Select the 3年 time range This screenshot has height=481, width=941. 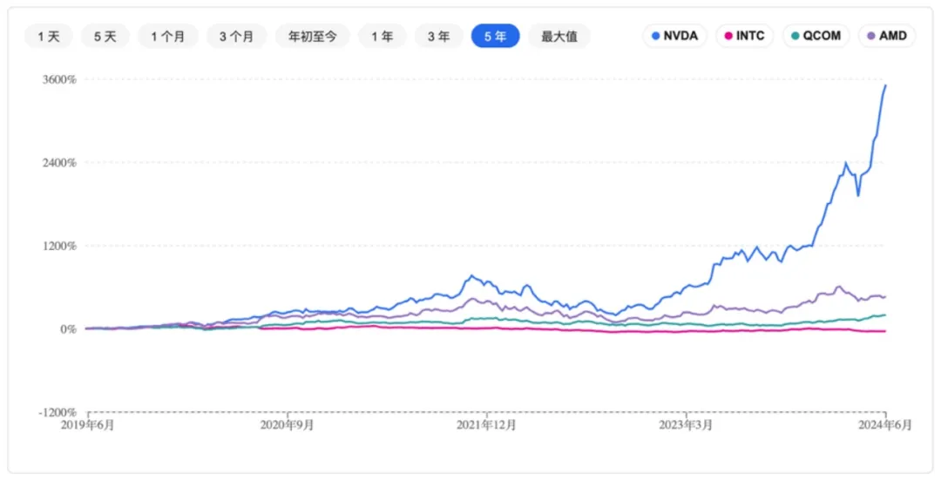pos(439,37)
